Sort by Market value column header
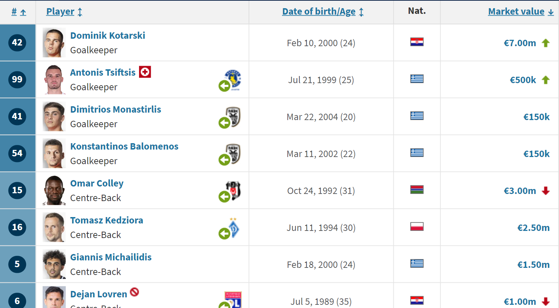This screenshot has width=559, height=308. tap(516, 12)
